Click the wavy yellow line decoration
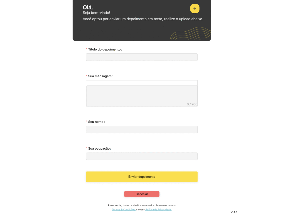This screenshot has height=218, width=285. pyautogui.click(x=190, y=33)
